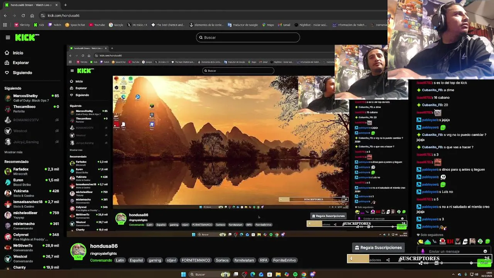Open offline channel ROMANO23TV

pos(32,120)
